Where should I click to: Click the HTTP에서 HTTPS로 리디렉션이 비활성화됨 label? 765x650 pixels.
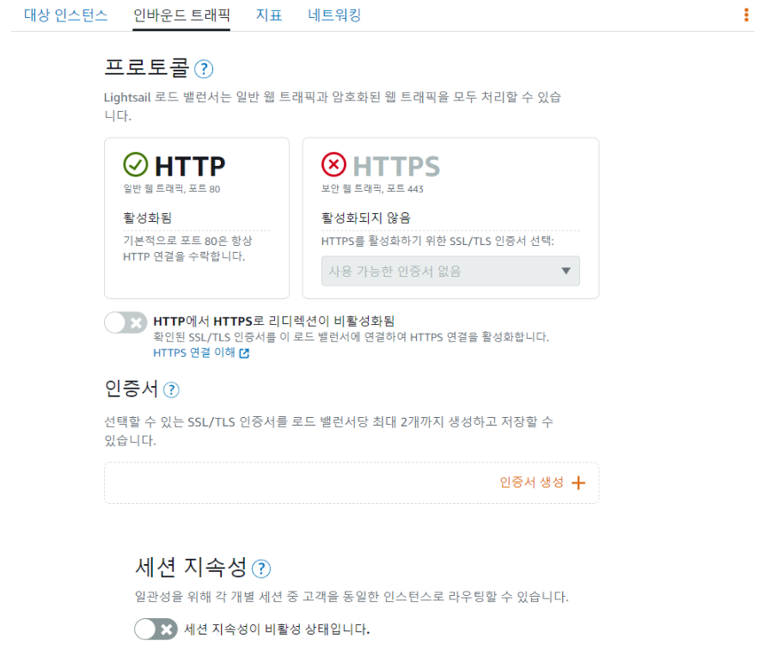pos(273,321)
